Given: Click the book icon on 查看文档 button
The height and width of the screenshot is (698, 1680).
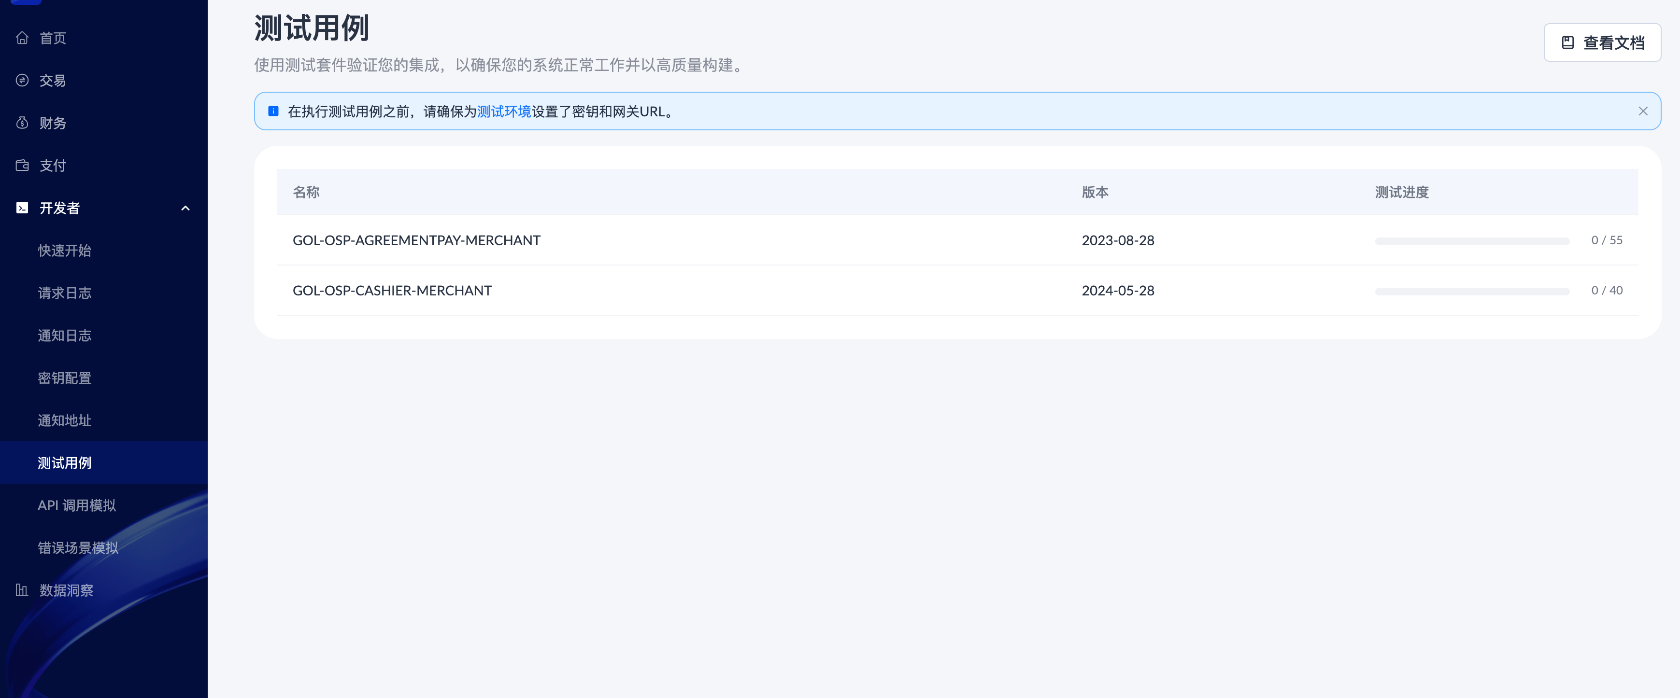Looking at the screenshot, I should 1568,43.
